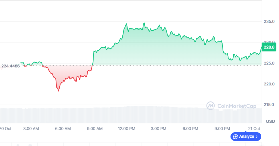Click the lowest point of the red line

pos(58,91)
